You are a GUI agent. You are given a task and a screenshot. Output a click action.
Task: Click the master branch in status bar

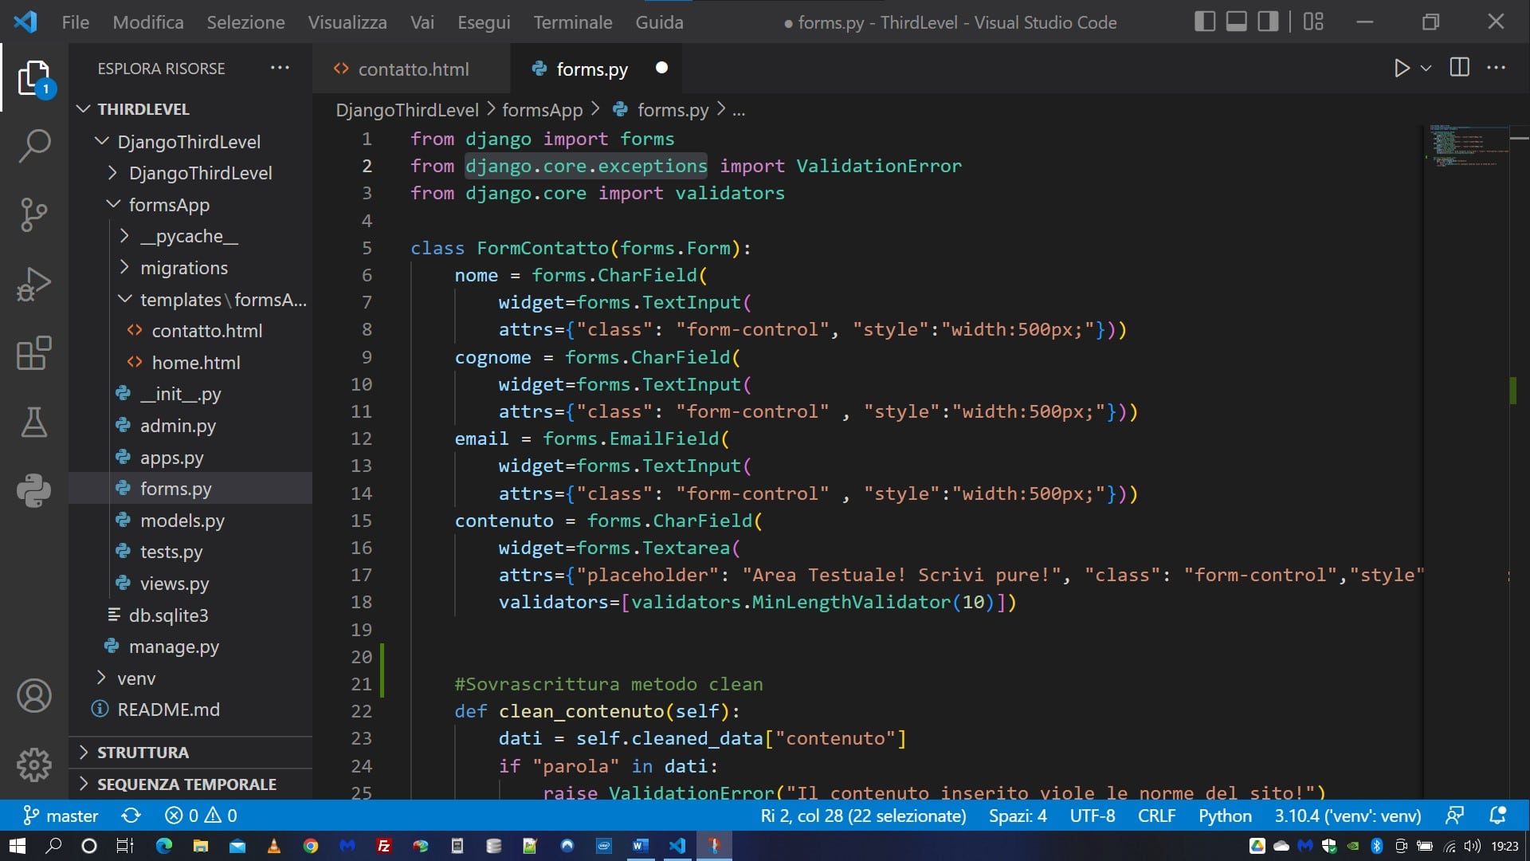61,816
